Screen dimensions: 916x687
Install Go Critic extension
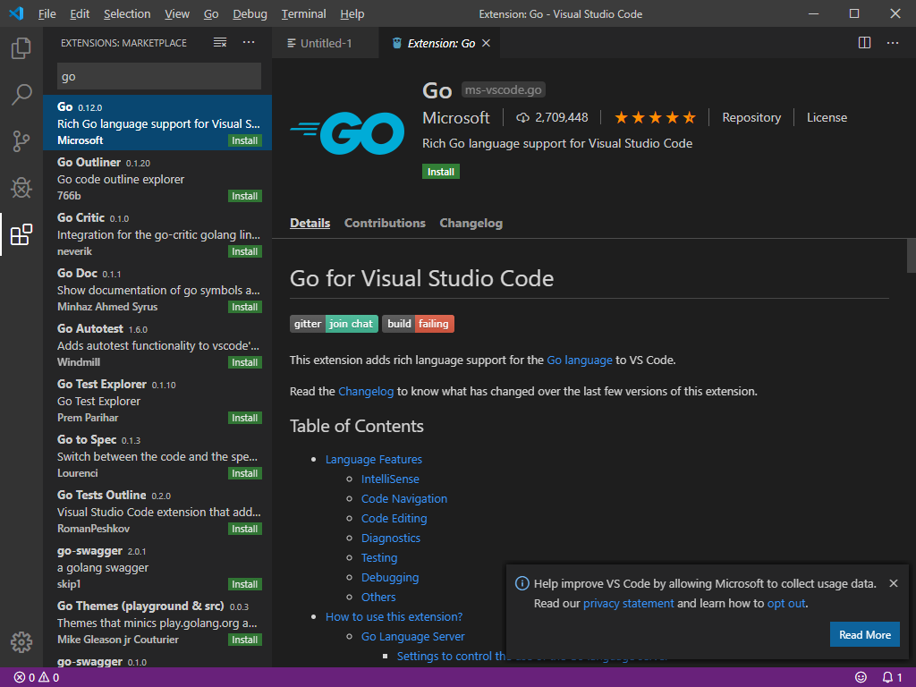(245, 251)
